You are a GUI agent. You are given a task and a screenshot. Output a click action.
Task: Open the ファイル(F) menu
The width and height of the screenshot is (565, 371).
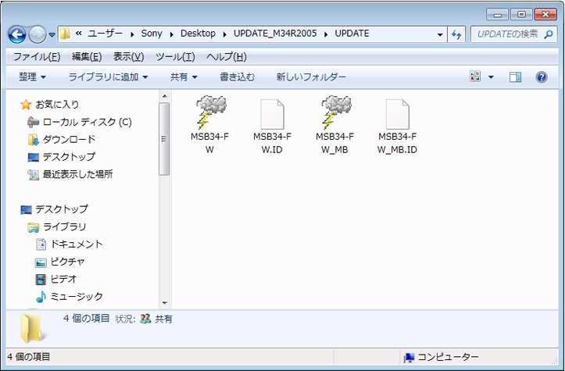[37, 57]
